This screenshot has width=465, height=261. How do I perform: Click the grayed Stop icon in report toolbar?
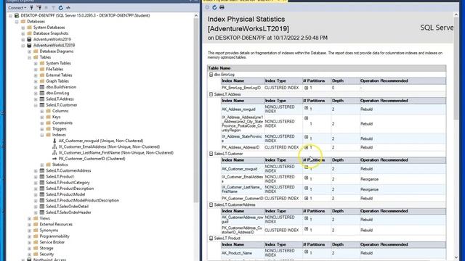coord(207,7)
